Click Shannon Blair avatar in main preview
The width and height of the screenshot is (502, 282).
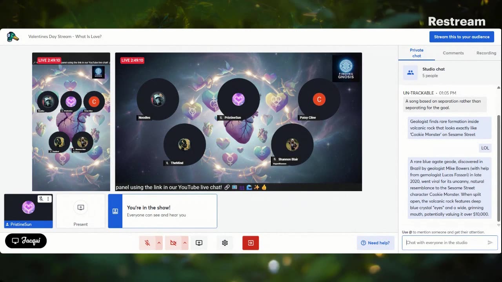[292, 145]
